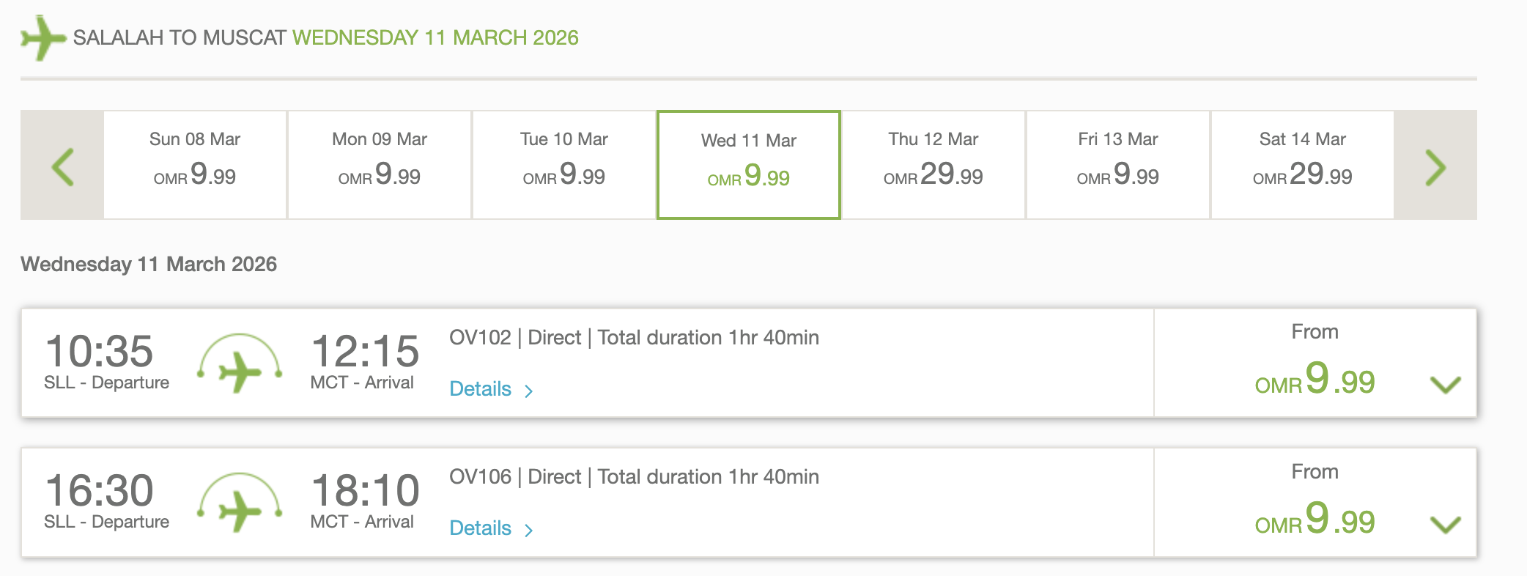Screen dimensions: 1527x576
Task: Click the green airplane icon beside the route header
Action: tap(43, 37)
